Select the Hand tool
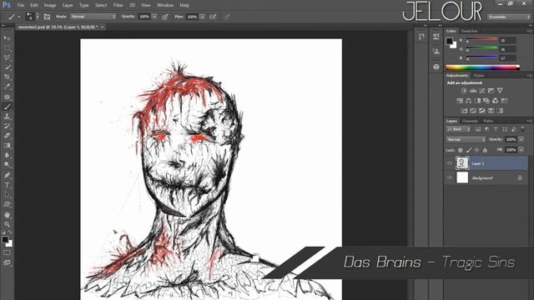Image resolution: width=534 pixels, height=300 pixels. 7,215
